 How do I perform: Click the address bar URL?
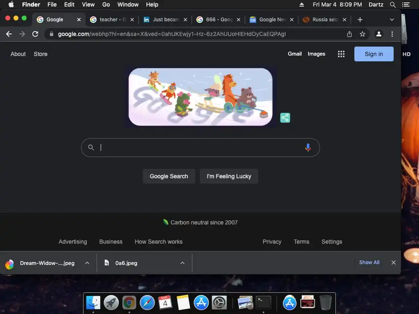click(172, 34)
